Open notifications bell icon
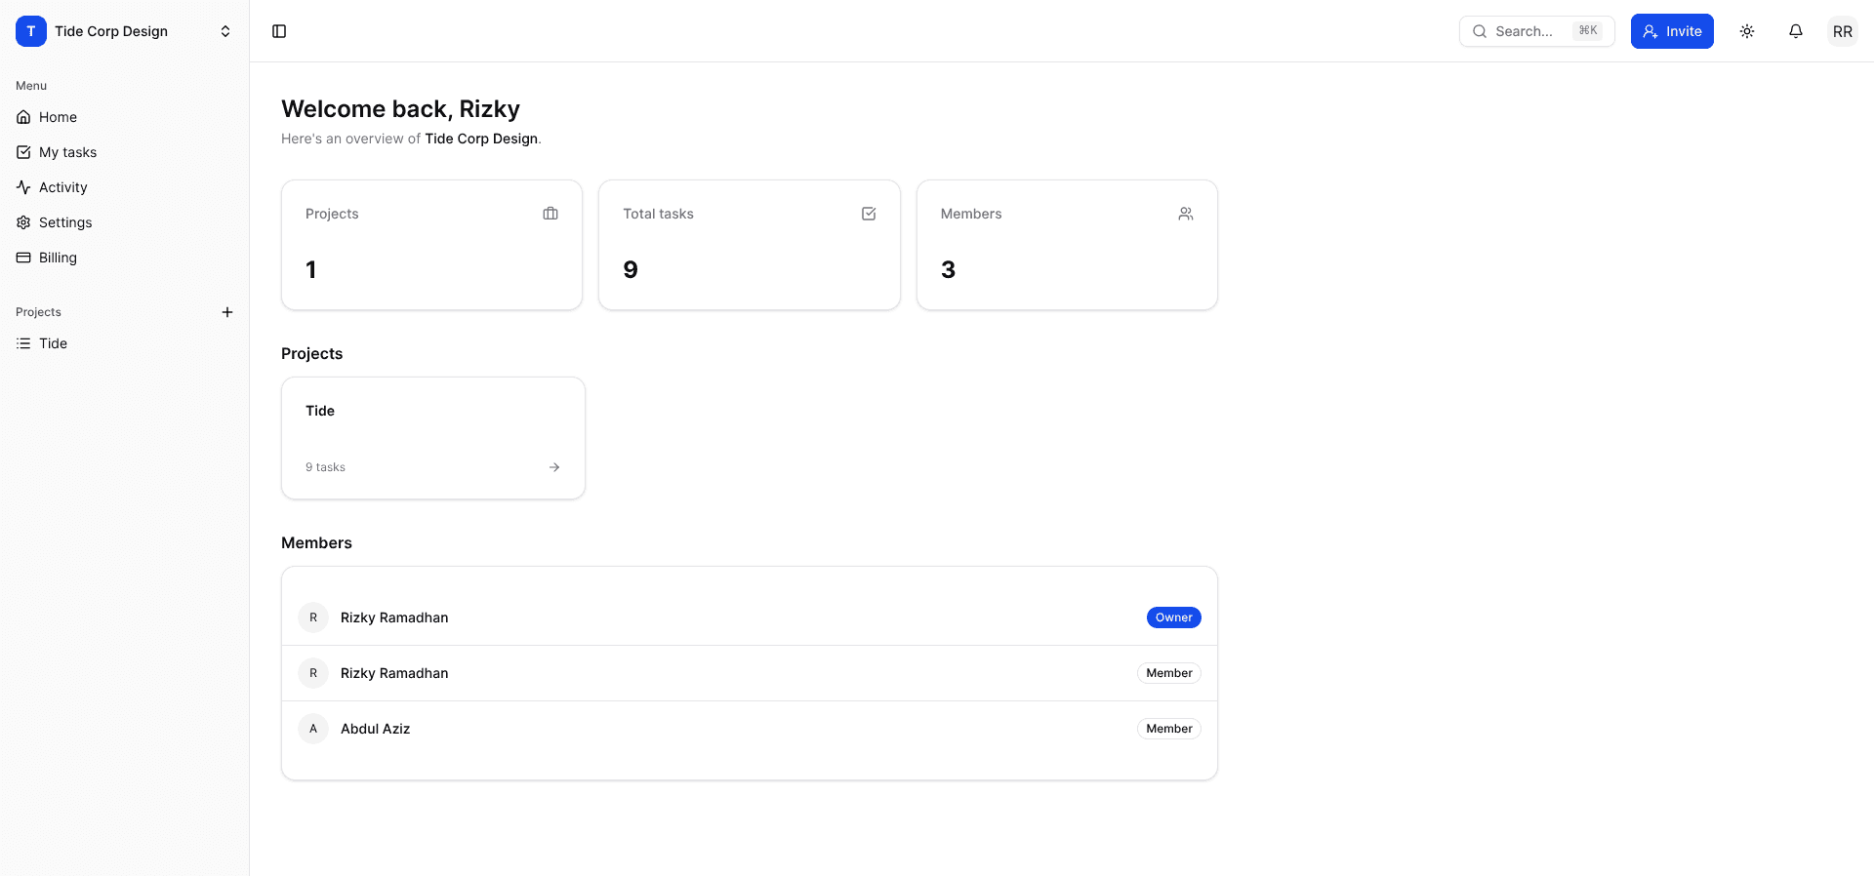Screen dimensions: 1874x876 [x=1796, y=31]
